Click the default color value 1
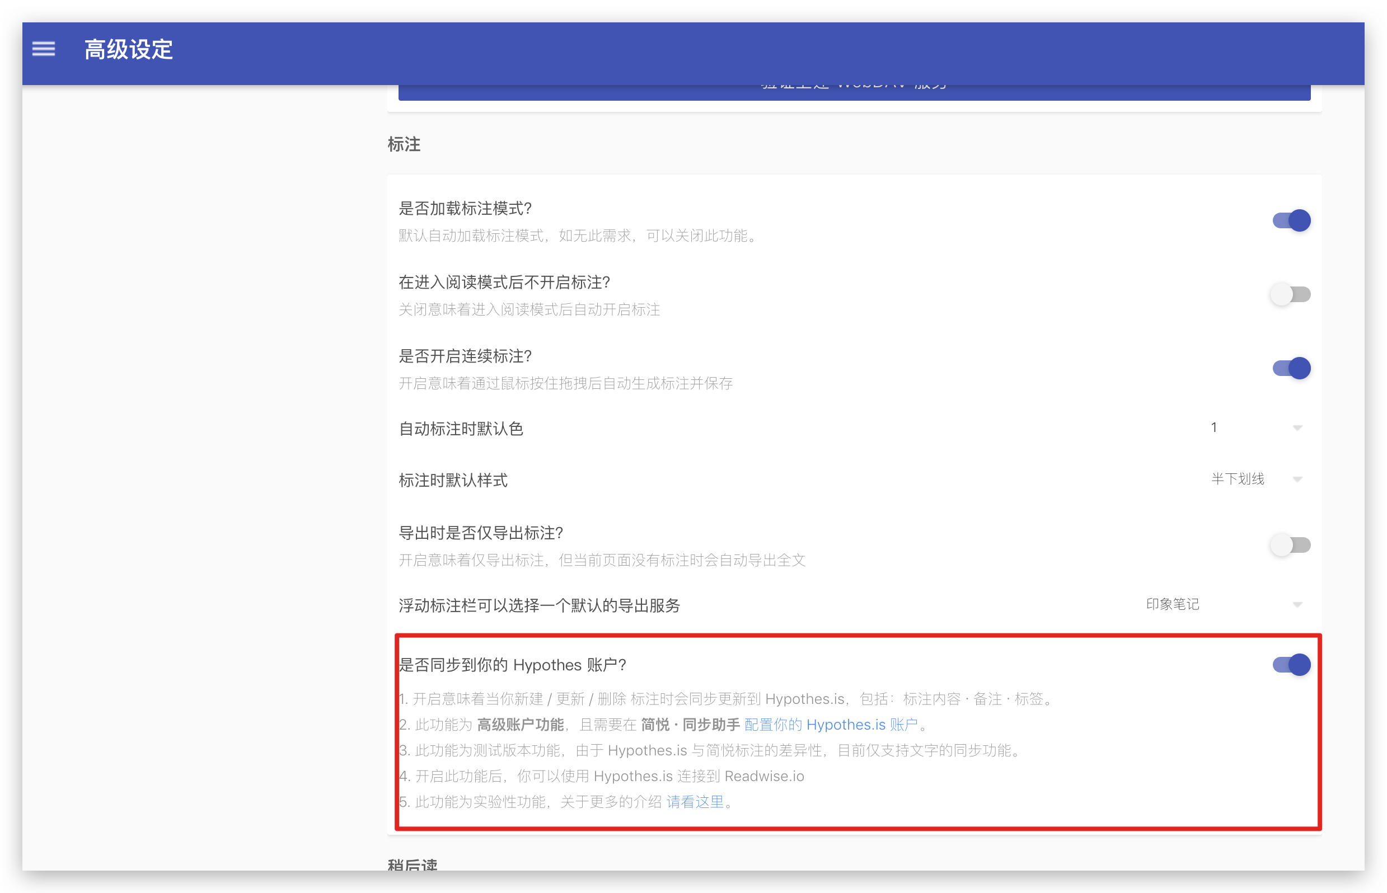Image resolution: width=1387 pixels, height=893 pixels. point(1213,427)
